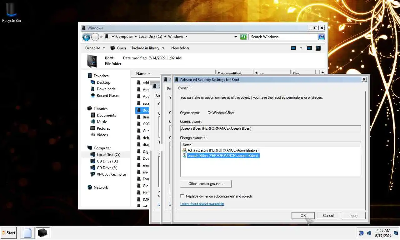Image resolution: width=400 pixels, height=240 pixels.
Task: Open Network in navigation pane
Action: 101,187
